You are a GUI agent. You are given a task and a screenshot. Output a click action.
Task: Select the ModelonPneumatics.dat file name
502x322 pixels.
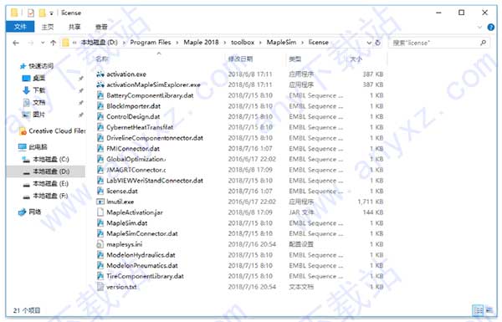coord(142,266)
